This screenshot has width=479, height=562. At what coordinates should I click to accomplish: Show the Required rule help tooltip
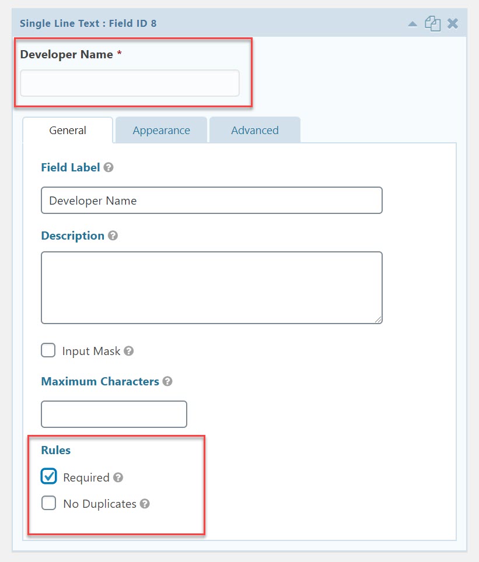[x=118, y=477]
